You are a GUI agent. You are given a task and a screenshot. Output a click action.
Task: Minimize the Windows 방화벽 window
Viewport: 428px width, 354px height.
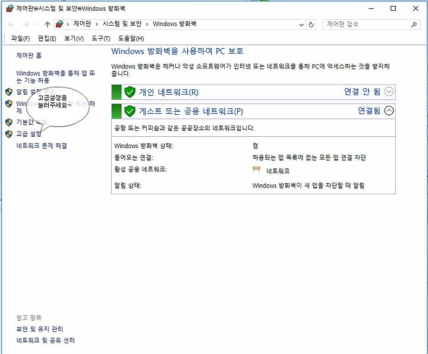[x=371, y=8]
